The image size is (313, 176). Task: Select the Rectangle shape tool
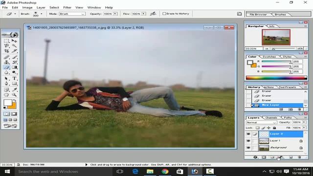[14, 84]
